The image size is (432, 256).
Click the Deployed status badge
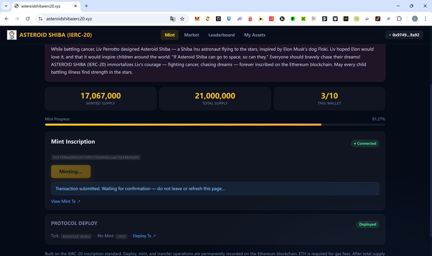[368, 224]
